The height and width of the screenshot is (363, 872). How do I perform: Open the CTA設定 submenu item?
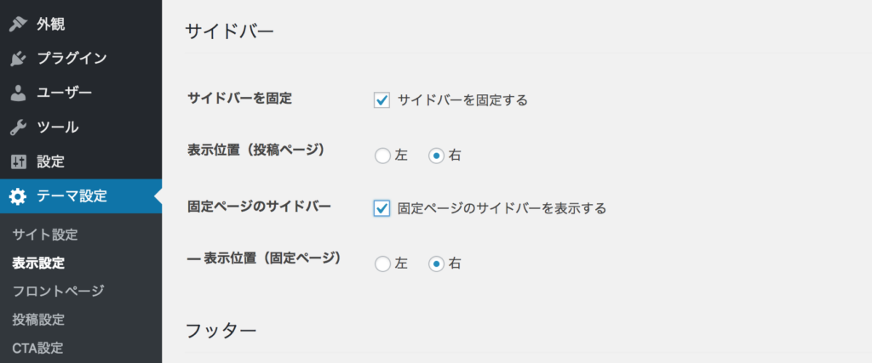[x=37, y=348]
